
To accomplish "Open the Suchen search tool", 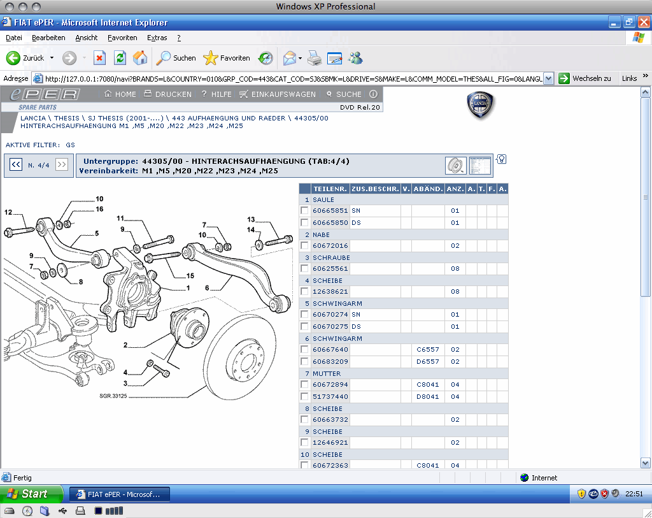I will coord(176,58).
